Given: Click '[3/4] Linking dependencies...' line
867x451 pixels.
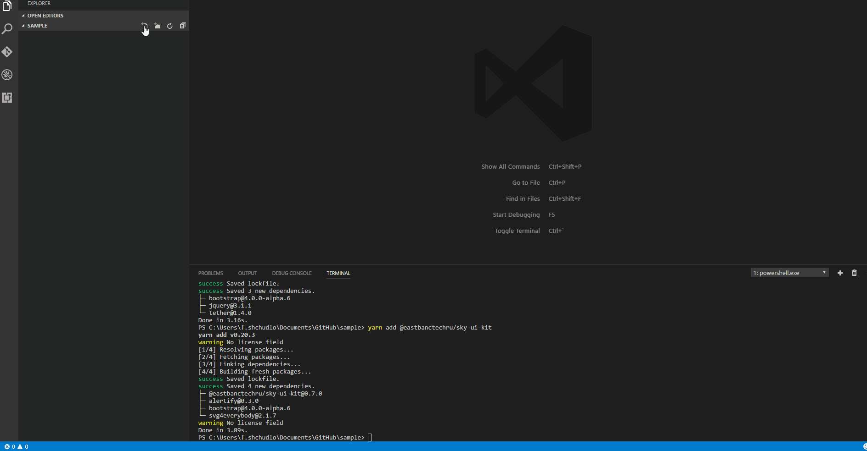Looking at the screenshot, I should point(249,364).
